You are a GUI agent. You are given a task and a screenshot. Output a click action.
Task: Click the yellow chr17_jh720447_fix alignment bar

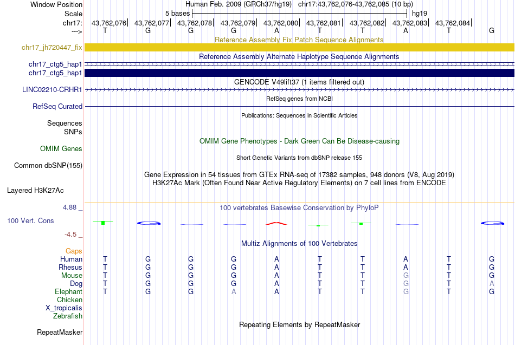(x=300, y=47)
